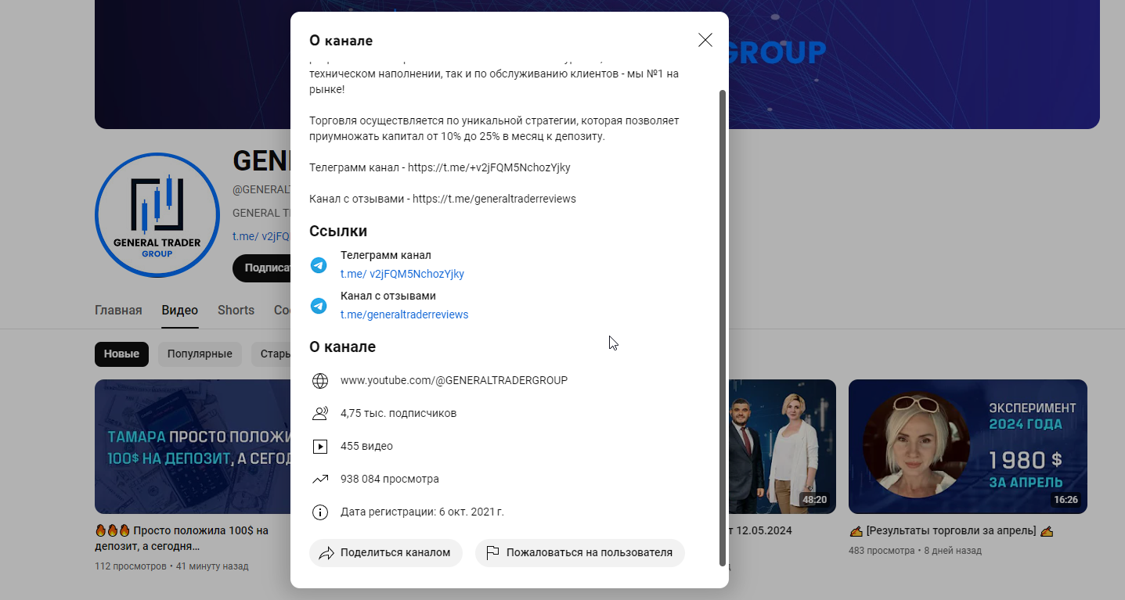Click Пожаловаться на пользователя button
Screen dimensions: 1125x600
pos(580,552)
